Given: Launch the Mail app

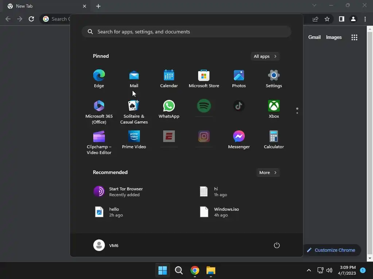Looking at the screenshot, I should 134,79.
